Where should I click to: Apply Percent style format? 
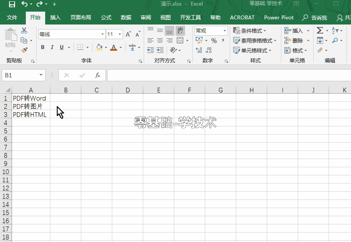tap(214, 41)
